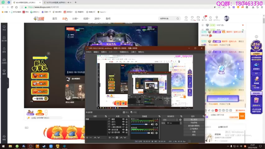Open the user avatar in Douyu header
Image resolution: width=265 pixels, height=149 pixels.
pyautogui.click(x=227, y=19)
